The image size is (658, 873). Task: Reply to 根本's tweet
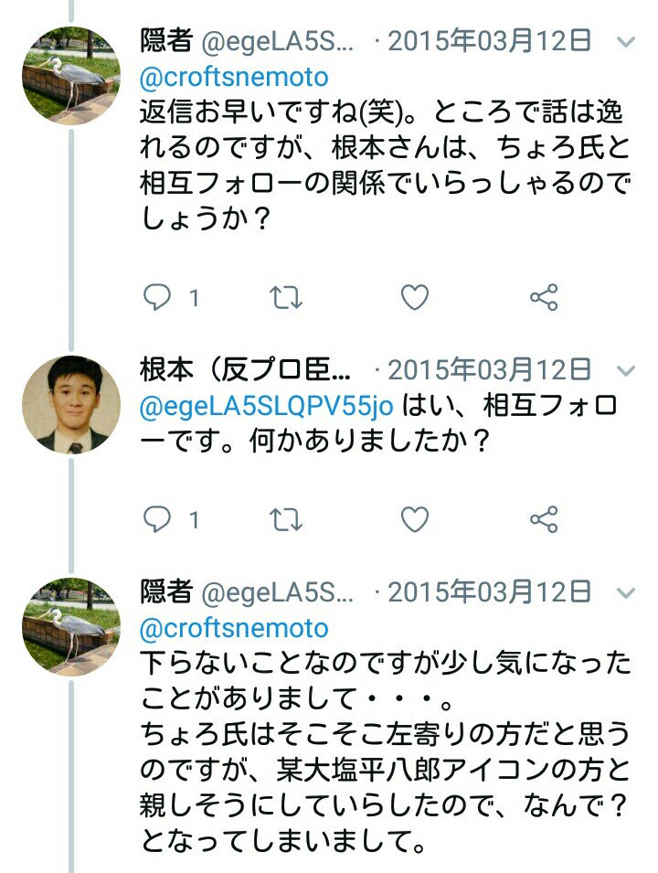(157, 516)
